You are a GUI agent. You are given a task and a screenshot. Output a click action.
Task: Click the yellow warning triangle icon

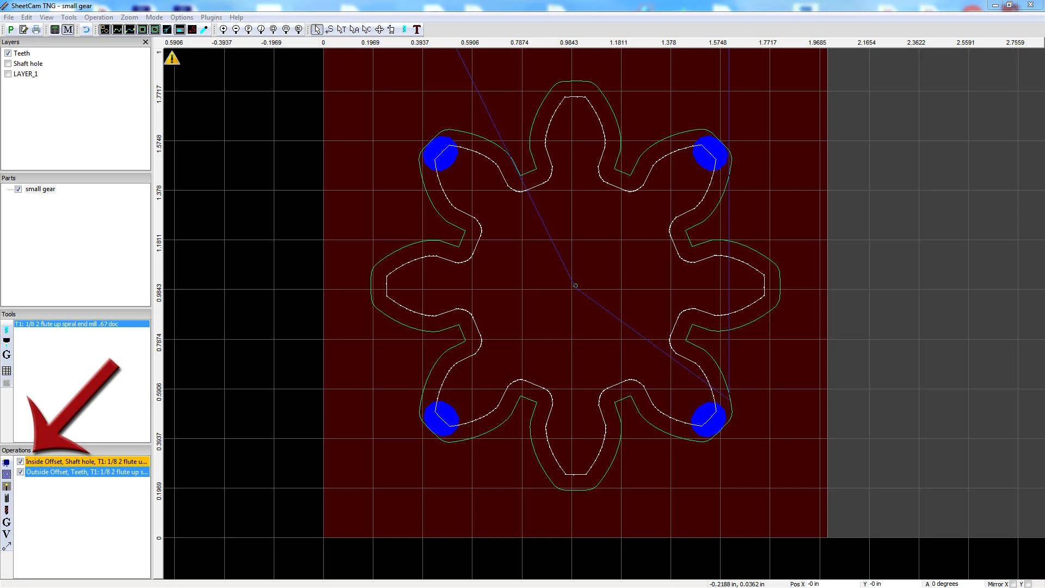point(172,58)
